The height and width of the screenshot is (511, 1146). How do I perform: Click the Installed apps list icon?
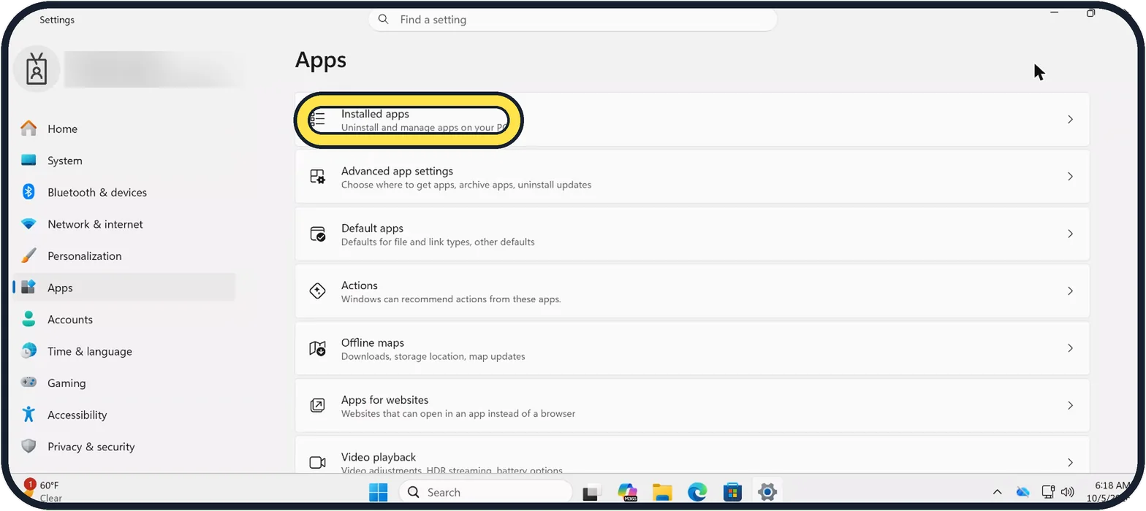317,119
